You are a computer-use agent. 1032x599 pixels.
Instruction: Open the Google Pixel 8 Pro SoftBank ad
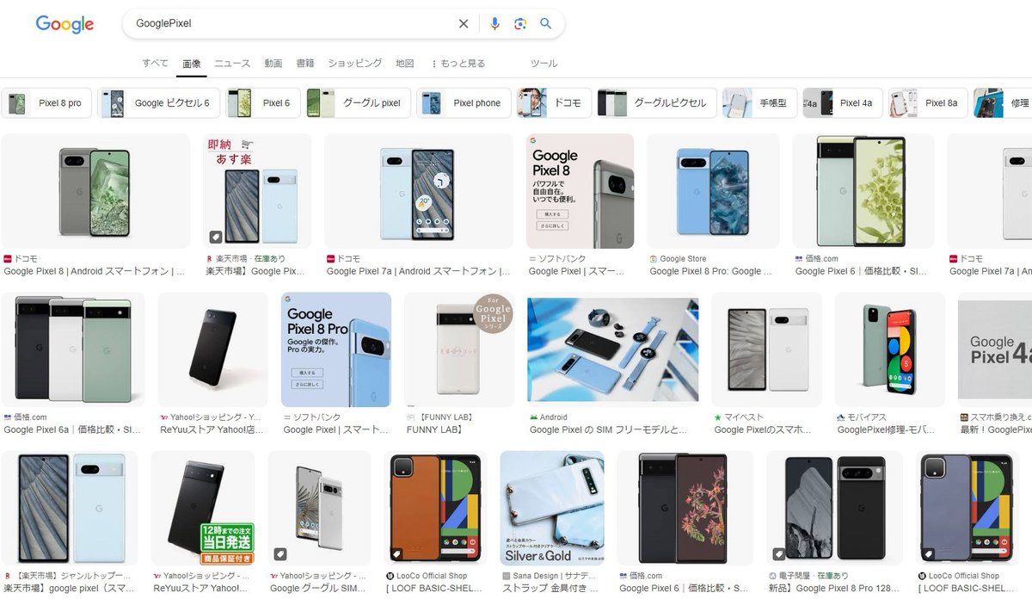[x=336, y=349]
